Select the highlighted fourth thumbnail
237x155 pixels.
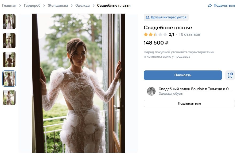pyautogui.click(x=9, y=78)
